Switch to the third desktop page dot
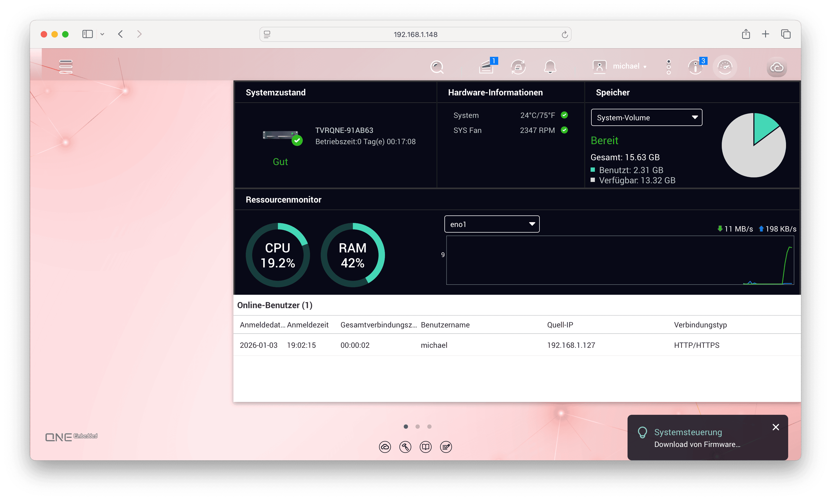This screenshot has height=500, width=831. coord(429,427)
